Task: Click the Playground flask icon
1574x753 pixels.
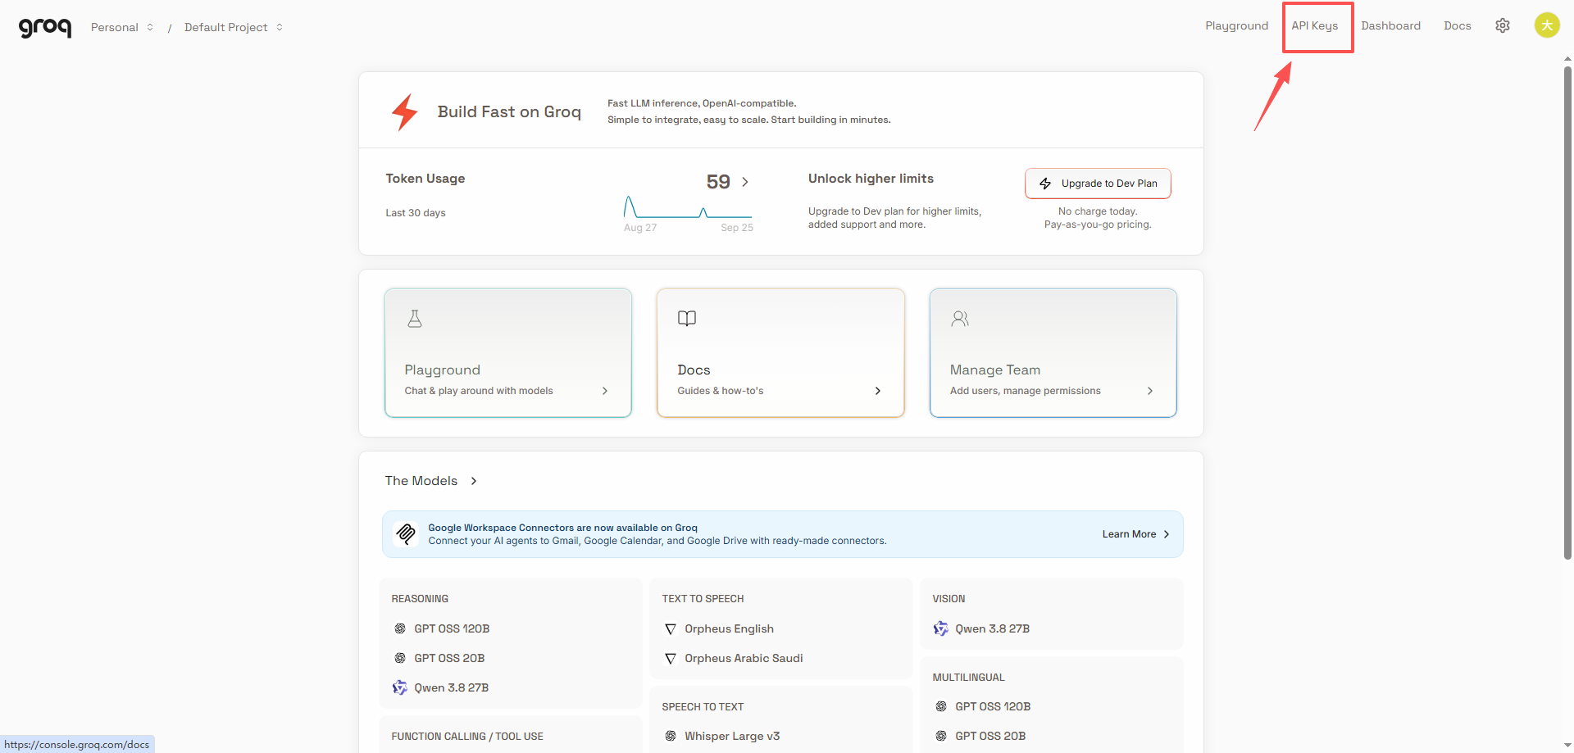Action: coord(415,319)
